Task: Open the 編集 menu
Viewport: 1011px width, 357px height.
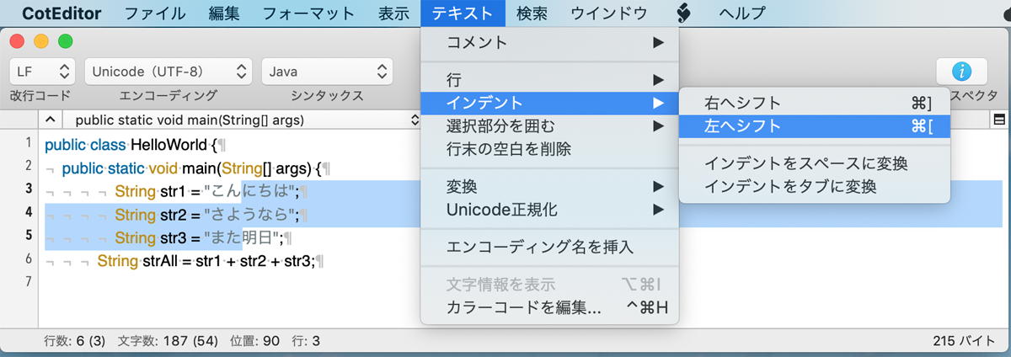Action: coord(224,13)
